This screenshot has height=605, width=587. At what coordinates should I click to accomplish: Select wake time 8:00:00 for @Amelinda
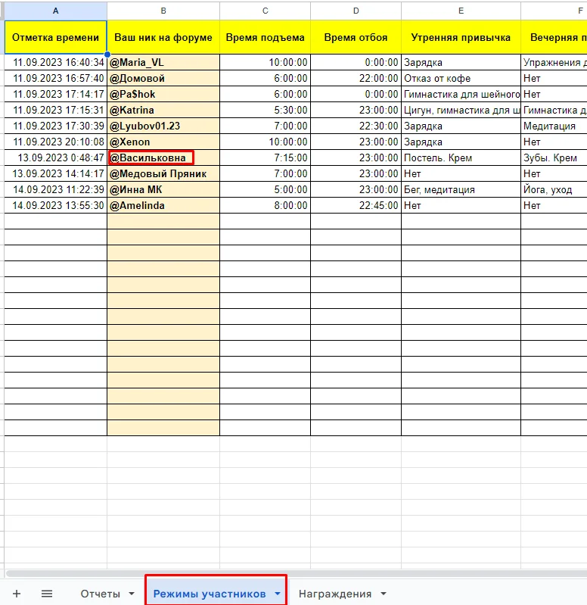pos(266,205)
